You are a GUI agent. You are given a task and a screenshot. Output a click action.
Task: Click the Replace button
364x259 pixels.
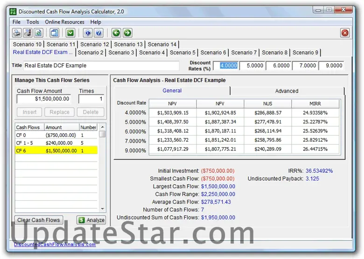[59, 112]
